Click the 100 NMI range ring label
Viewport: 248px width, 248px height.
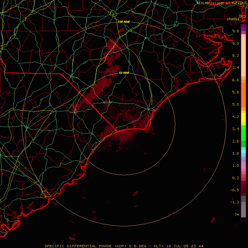(124, 22)
